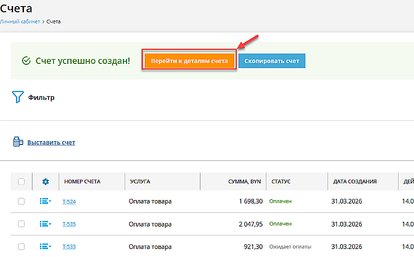Click Перейти к деталям счета button

189,61
